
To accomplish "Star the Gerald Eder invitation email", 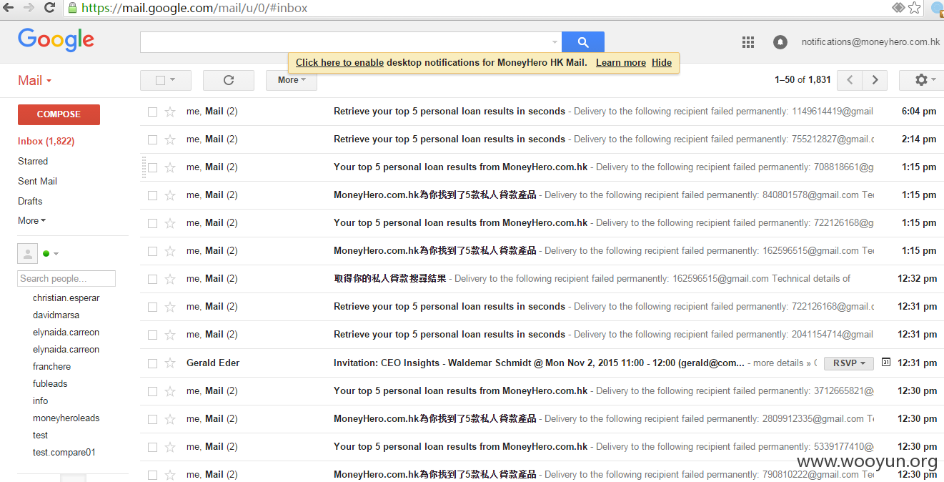I will [170, 363].
